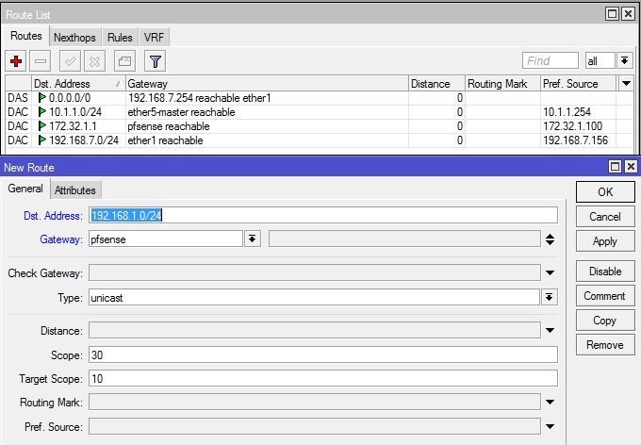Viewport: 641px width, 445px height.
Task: Maximize the New Route window
Action: point(615,167)
